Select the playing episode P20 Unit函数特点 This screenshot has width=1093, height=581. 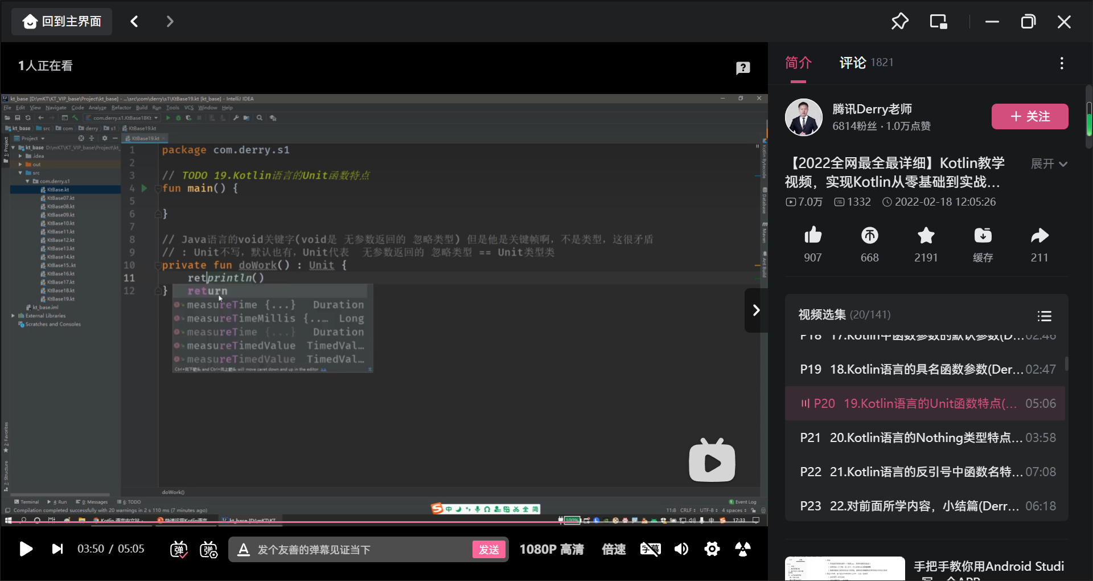[x=925, y=403]
